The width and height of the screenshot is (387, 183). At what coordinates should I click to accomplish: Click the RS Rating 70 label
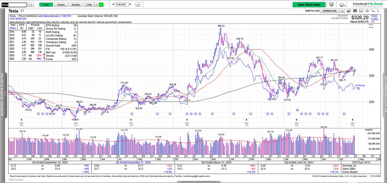tap(360, 87)
